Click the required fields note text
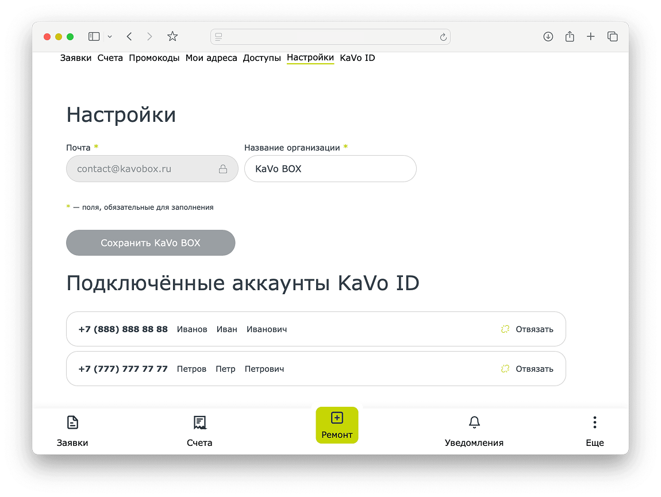 click(140, 207)
